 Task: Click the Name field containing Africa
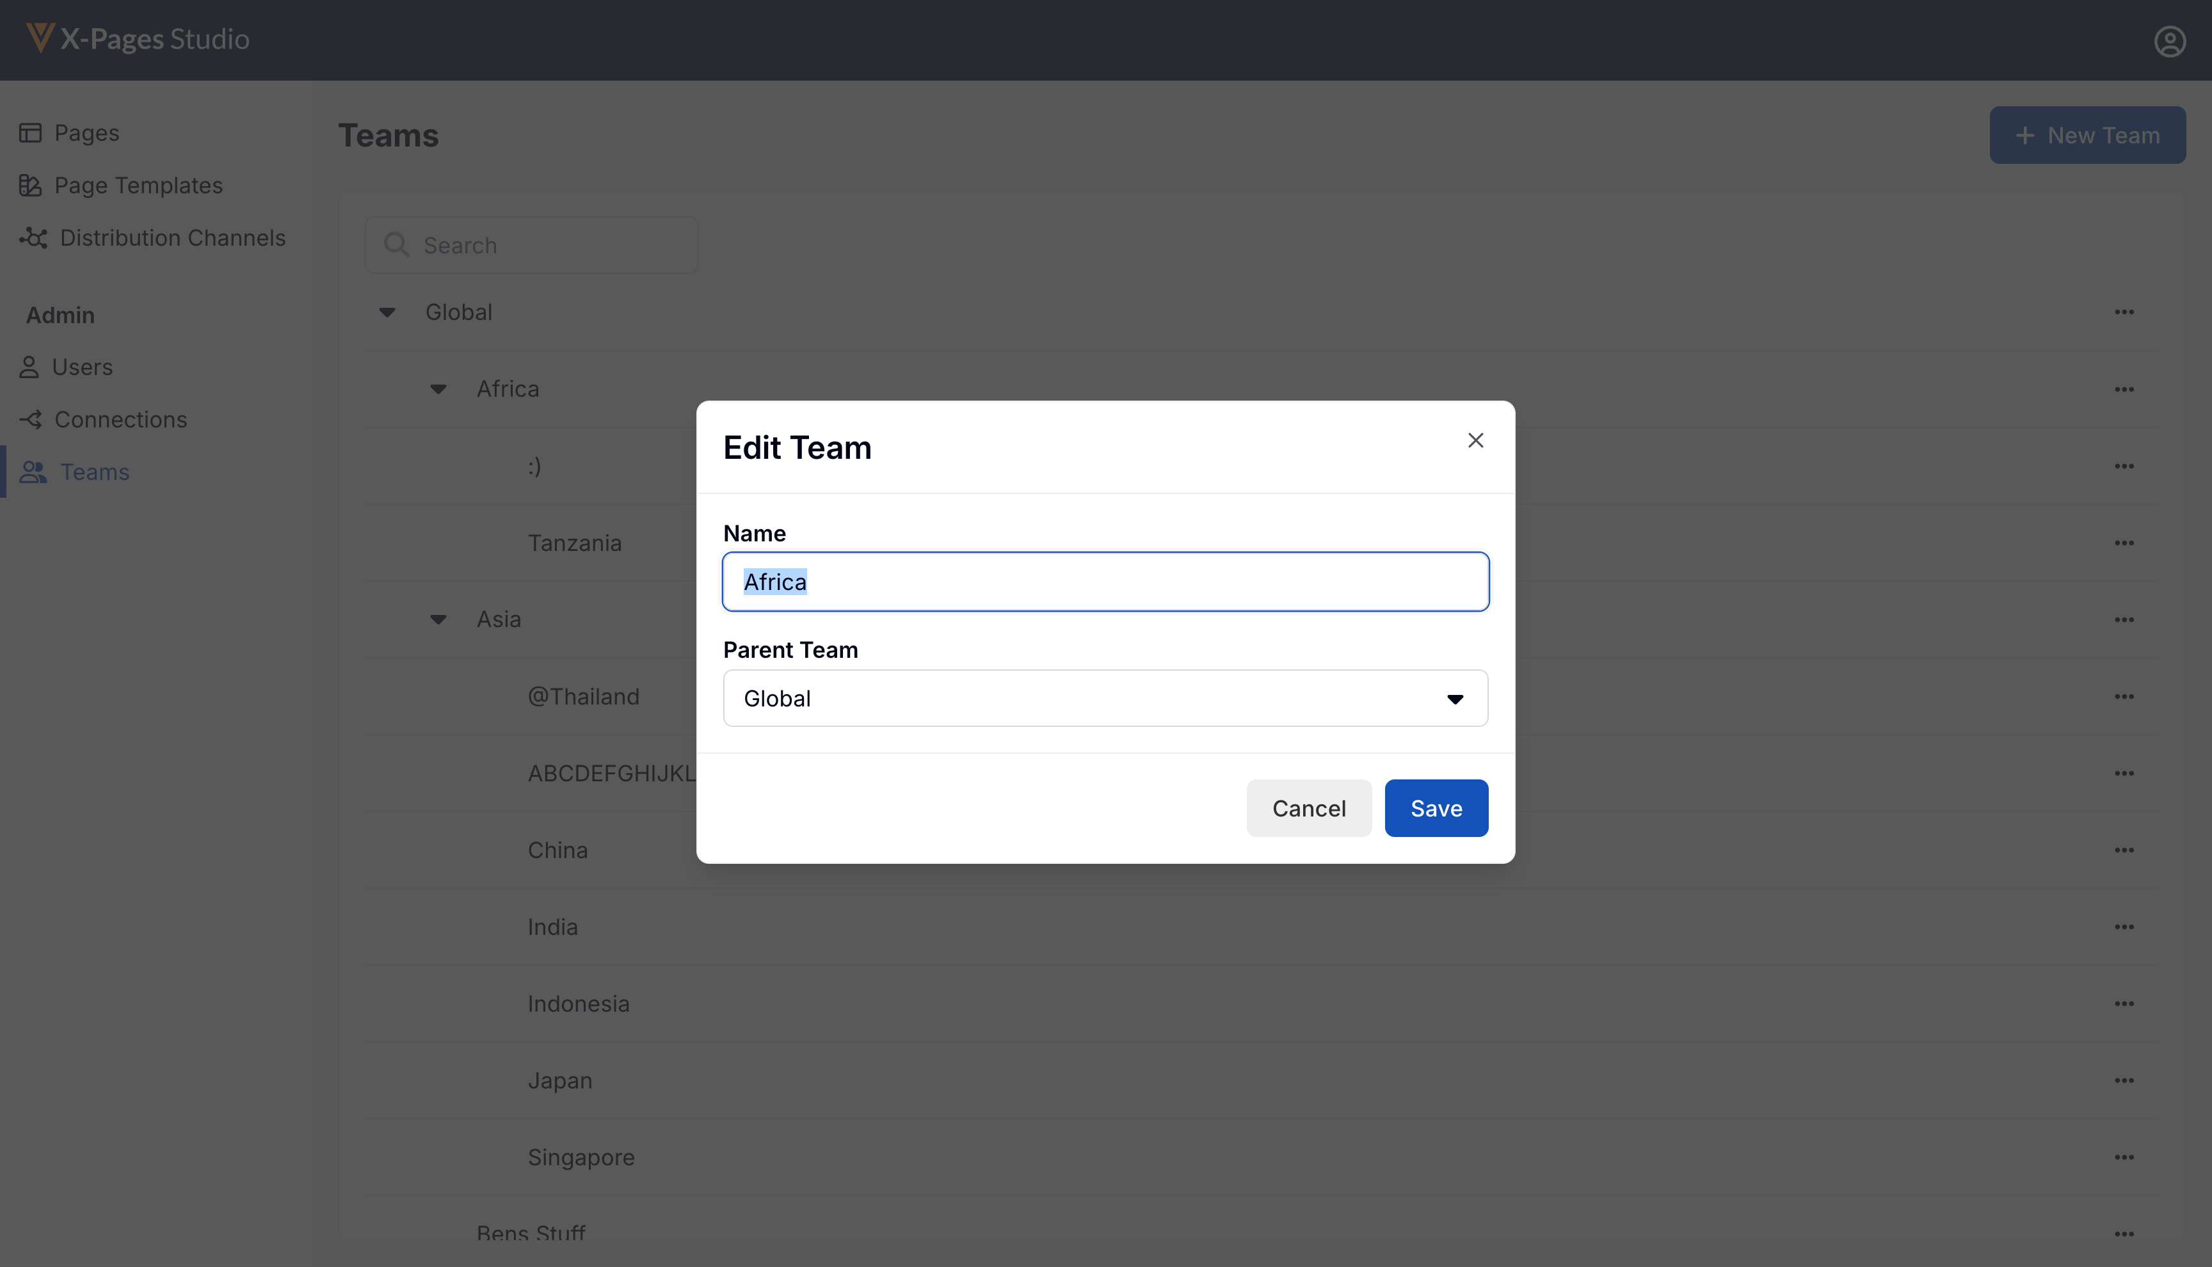coord(1105,582)
